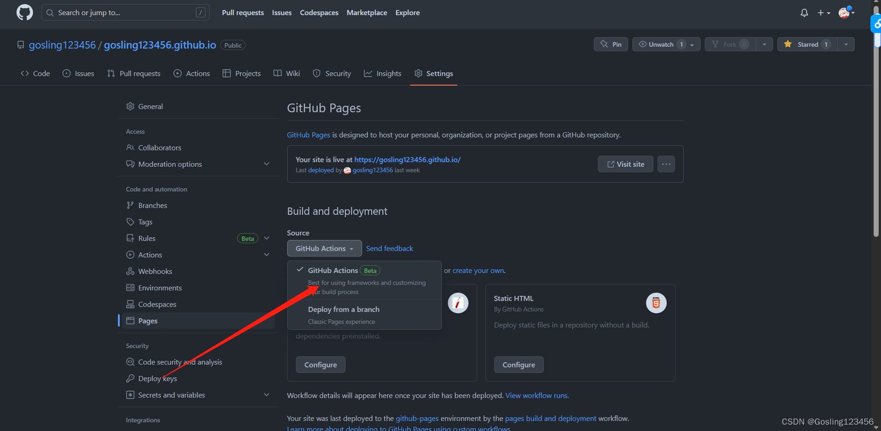Open the notifications bell
The width and height of the screenshot is (881, 431).
804,13
